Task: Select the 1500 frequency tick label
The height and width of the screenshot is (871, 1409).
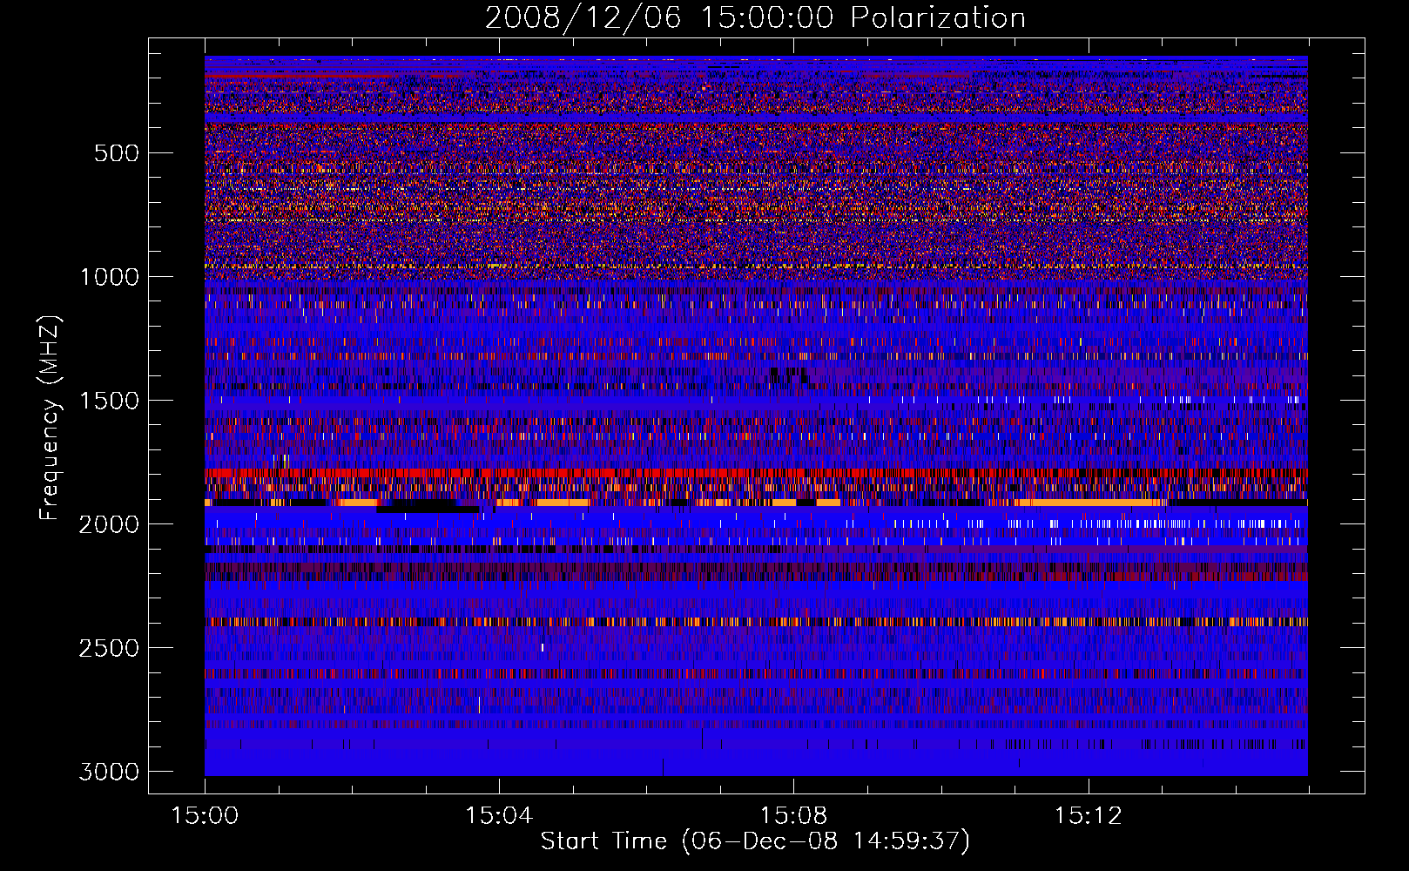Action: [110, 401]
